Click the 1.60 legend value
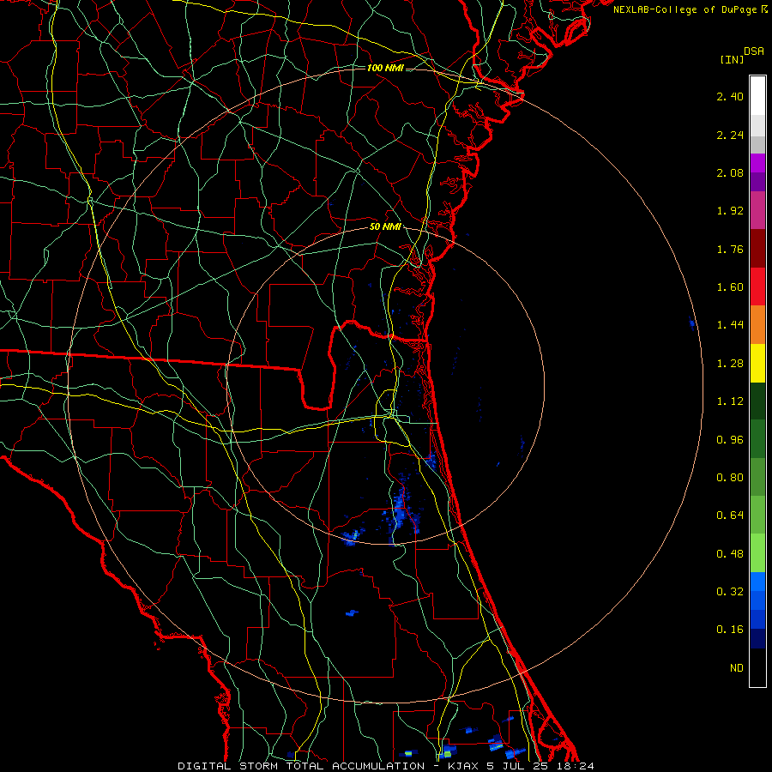The height and width of the screenshot is (772, 772). (x=730, y=287)
